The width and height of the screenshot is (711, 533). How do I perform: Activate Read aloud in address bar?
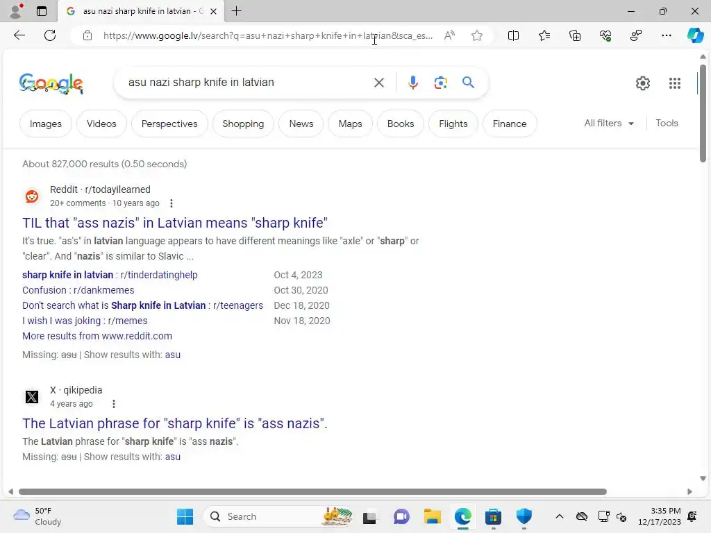click(449, 35)
